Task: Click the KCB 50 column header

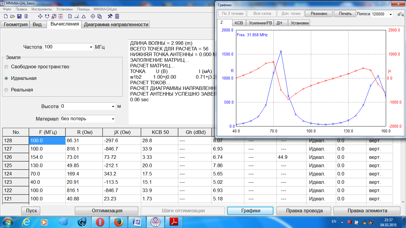Action: coord(159,132)
